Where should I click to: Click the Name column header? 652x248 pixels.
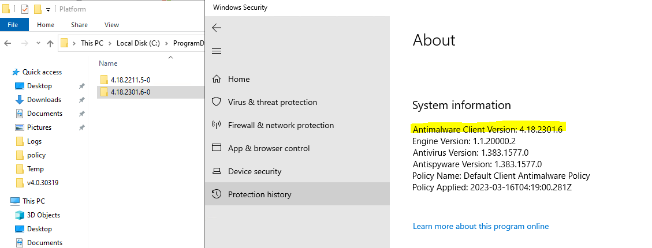(x=108, y=63)
